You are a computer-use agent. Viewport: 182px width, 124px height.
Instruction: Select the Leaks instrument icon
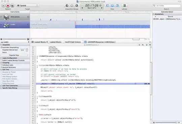6,25
